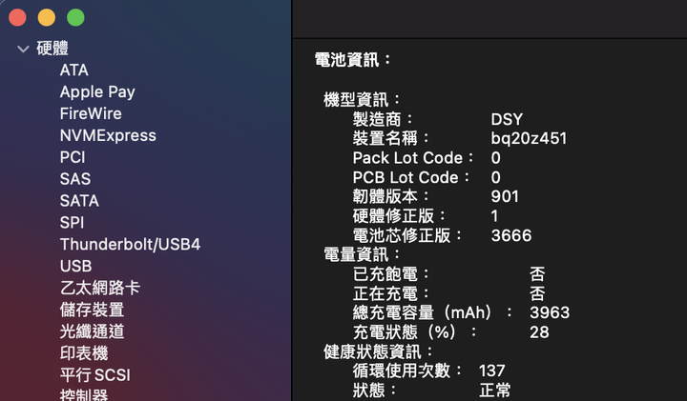Collapse the 硬體 tree section
This screenshot has height=401, width=687.
[x=24, y=49]
